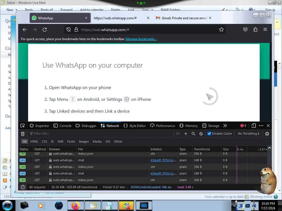Start performance analysis stopwatch icon
This screenshot has height=211, width=282.
(x=23, y=187)
